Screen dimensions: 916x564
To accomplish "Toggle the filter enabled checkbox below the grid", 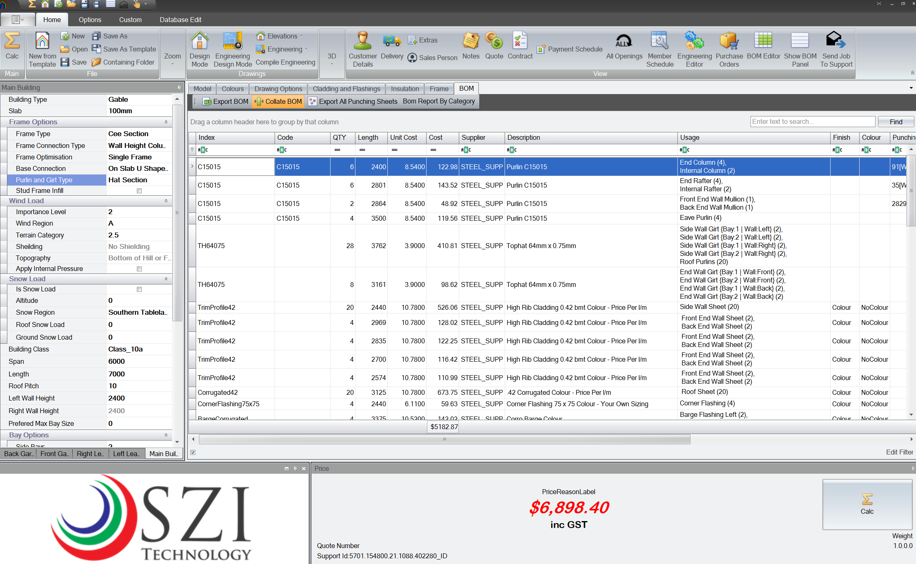I will [x=193, y=452].
